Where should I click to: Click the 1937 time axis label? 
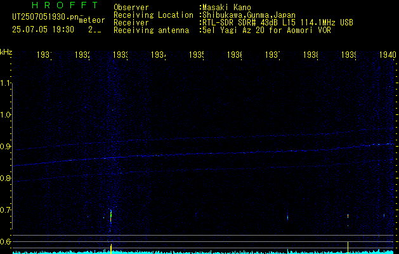273,55
